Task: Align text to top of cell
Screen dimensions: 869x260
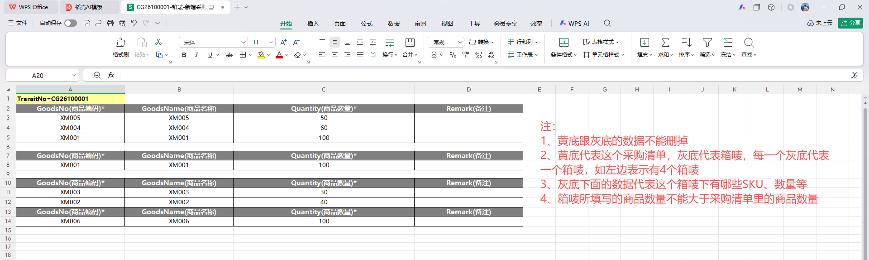Action: [322, 42]
